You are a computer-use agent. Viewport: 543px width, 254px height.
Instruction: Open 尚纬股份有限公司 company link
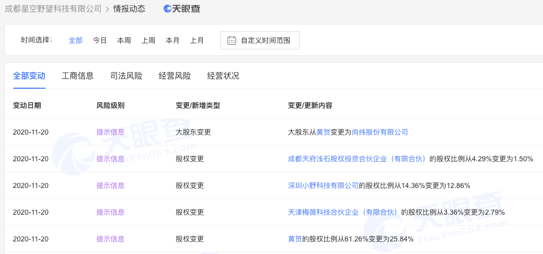point(380,132)
